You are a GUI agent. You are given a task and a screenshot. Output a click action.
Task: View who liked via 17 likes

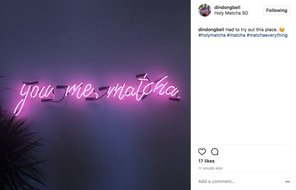pyautogui.click(x=206, y=161)
